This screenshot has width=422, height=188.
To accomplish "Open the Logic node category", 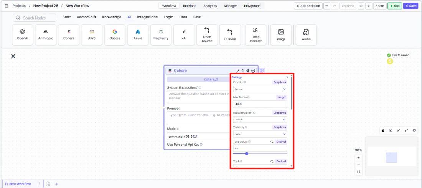I will click(168, 17).
